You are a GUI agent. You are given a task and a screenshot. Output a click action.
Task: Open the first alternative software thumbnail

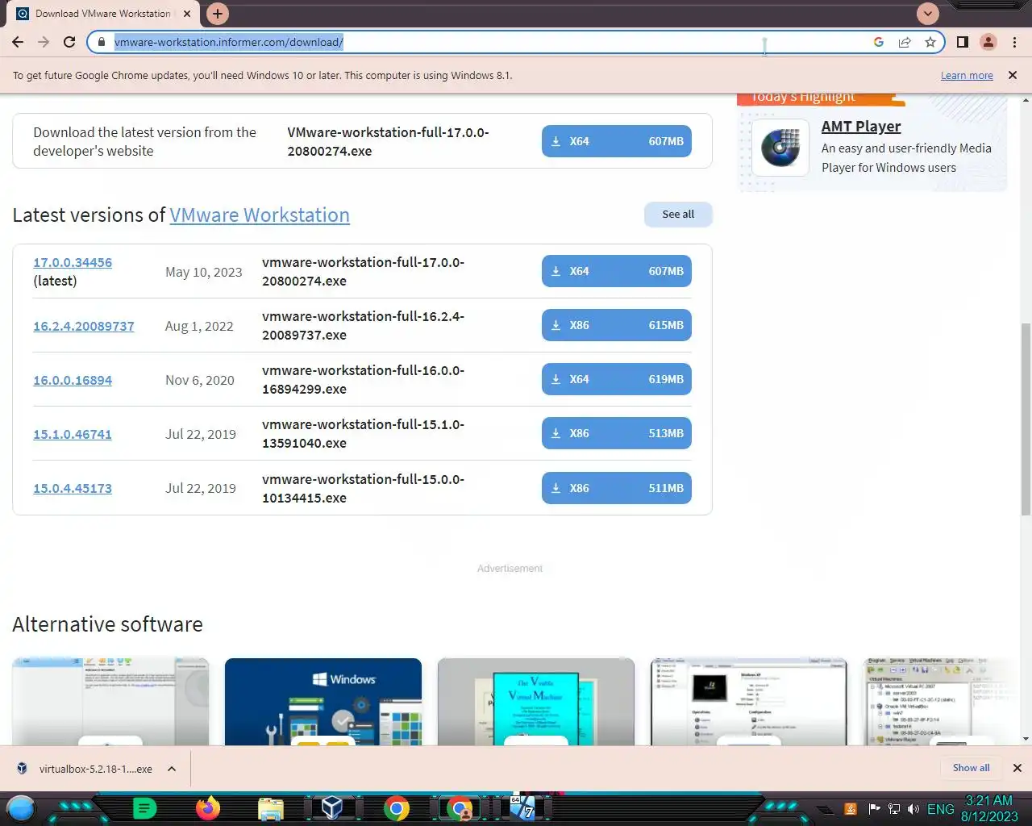(110, 701)
